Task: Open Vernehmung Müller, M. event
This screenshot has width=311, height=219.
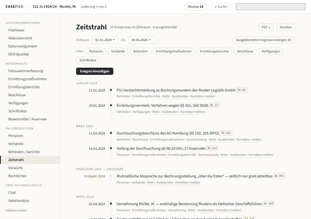Action: click(189, 204)
